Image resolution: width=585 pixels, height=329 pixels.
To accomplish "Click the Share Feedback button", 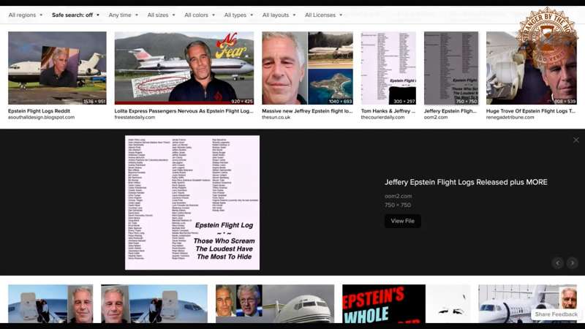I will click(x=556, y=314).
